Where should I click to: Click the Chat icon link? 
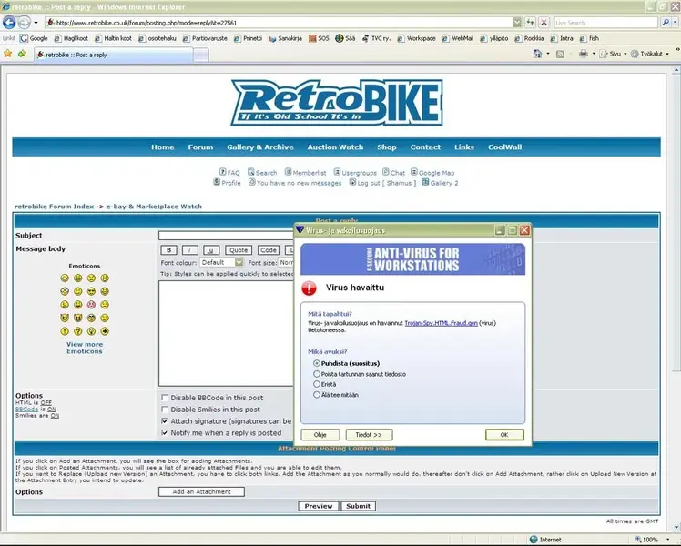tap(393, 172)
